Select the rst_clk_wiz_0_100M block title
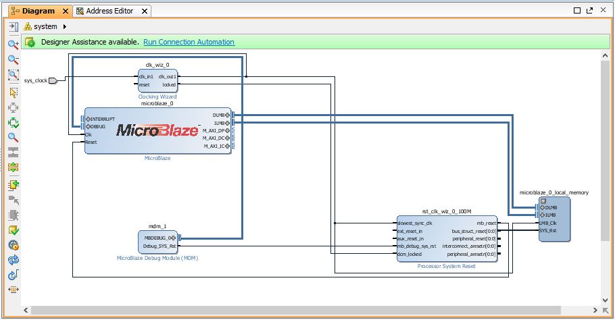This screenshot has width=615, height=320. (x=446, y=211)
